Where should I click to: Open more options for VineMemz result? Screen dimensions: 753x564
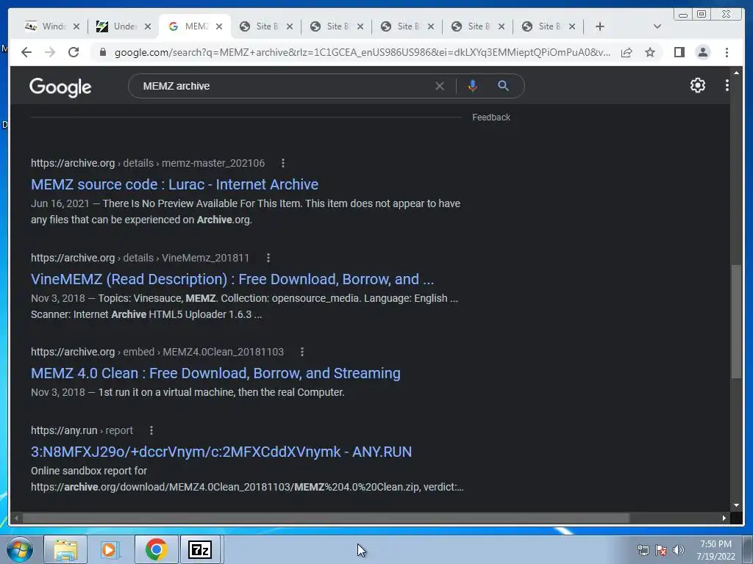268,258
